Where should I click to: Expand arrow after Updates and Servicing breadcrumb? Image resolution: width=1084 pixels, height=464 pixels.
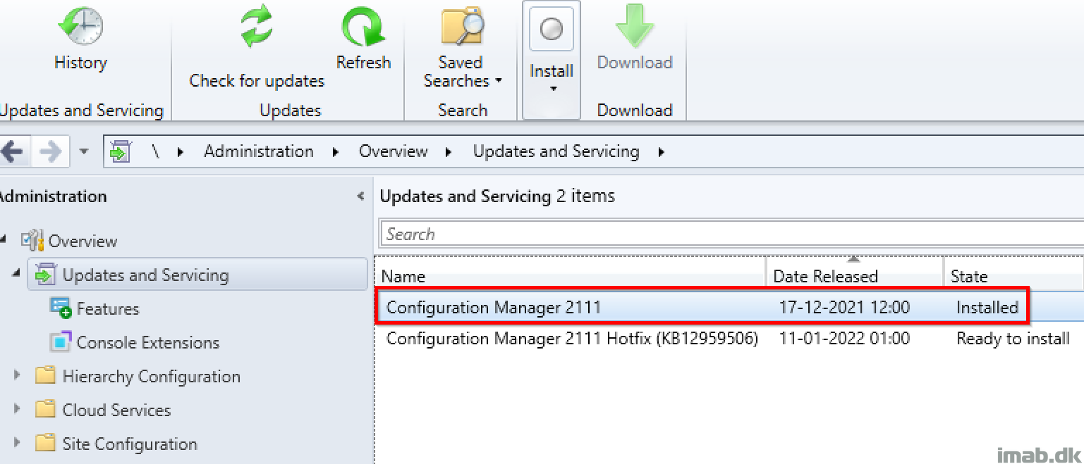(x=661, y=152)
